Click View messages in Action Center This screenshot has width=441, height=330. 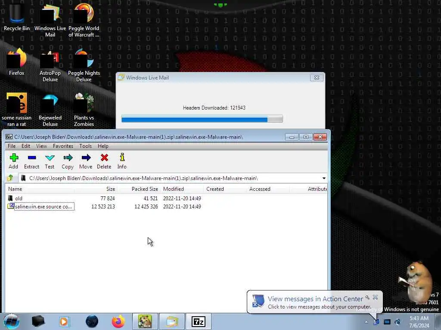tap(315, 299)
